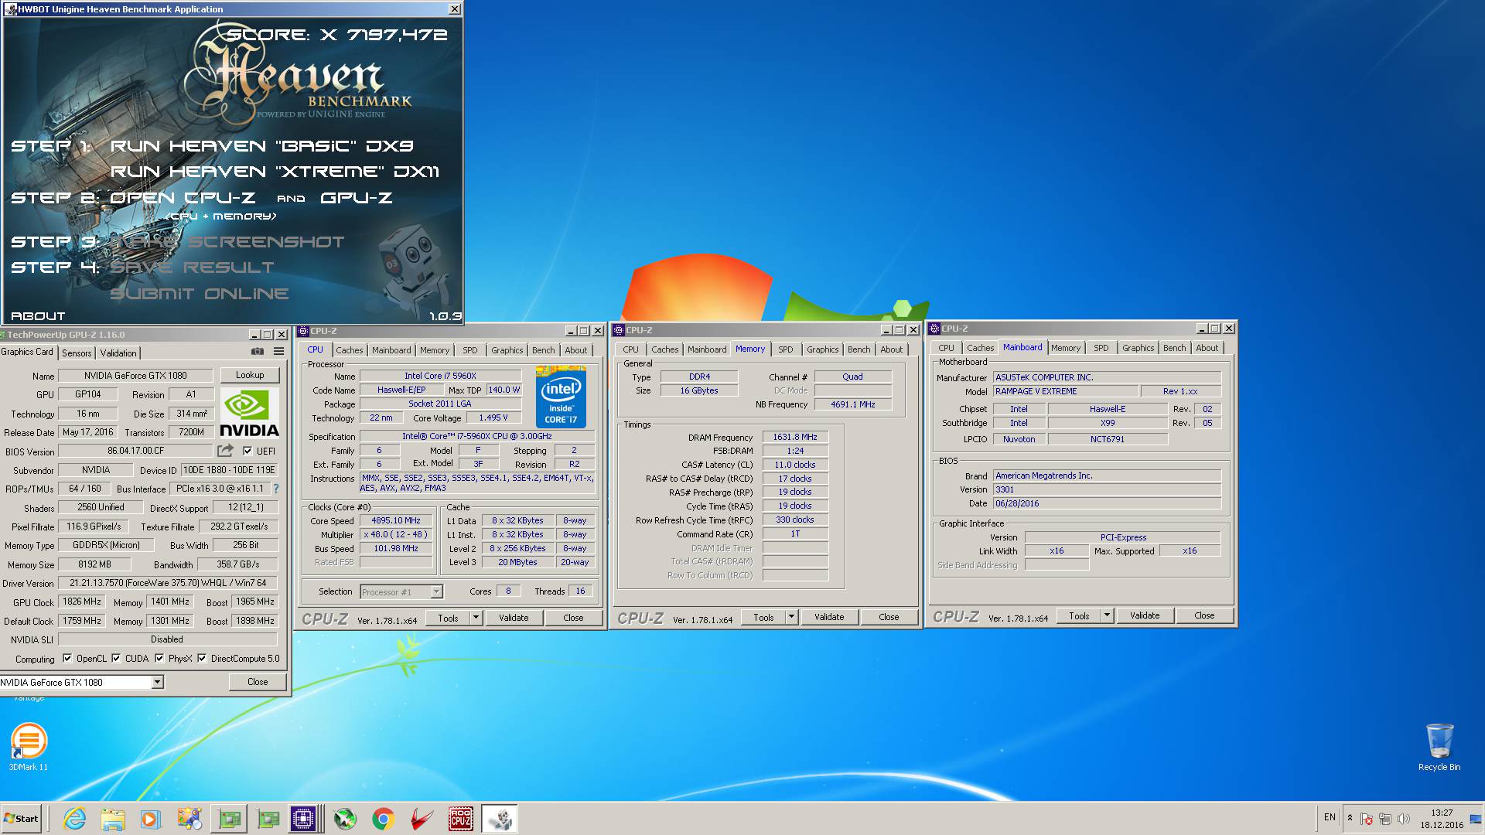The width and height of the screenshot is (1485, 835).
Task: Click the Bus Interface question mark help icon
Action: click(276, 489)
